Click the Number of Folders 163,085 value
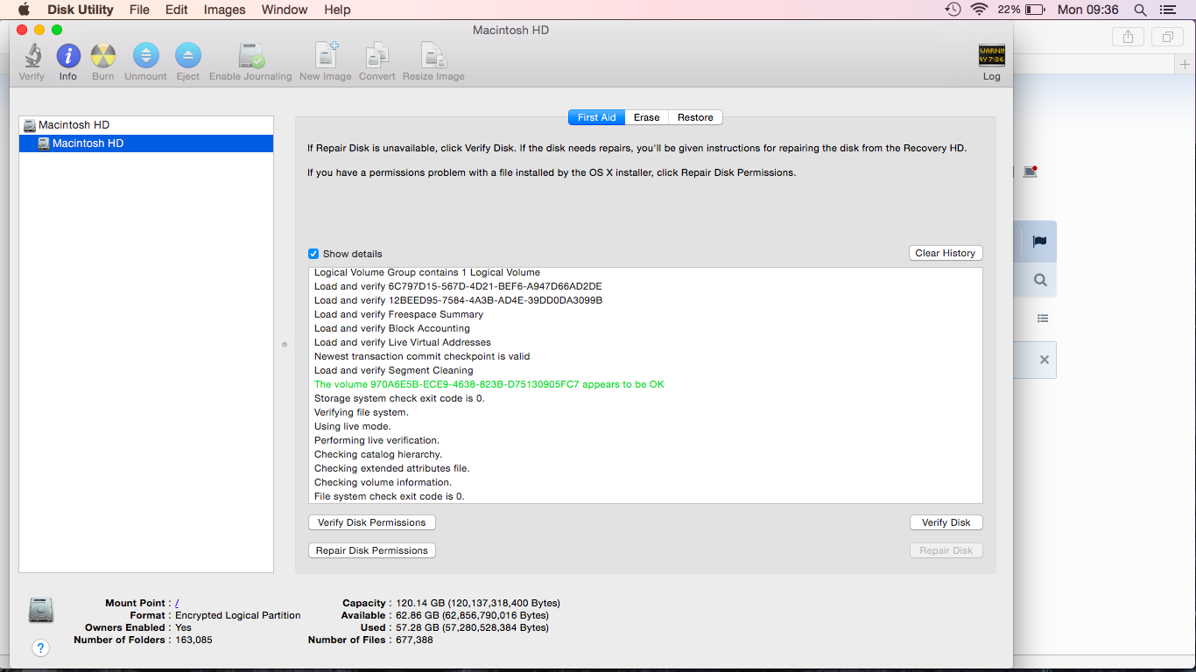1196x672 pixels. point(193,640)
